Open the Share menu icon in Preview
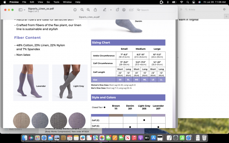This screenshot has height=143, width=229. tap(95, 10)
